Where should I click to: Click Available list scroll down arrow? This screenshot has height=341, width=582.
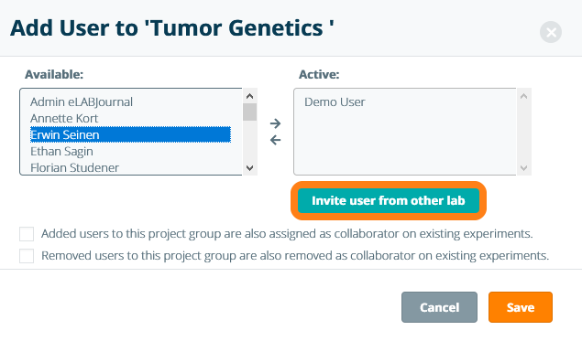point(250,167)
